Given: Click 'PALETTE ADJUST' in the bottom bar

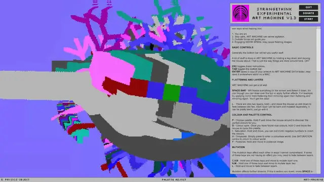Looking at the screenshot, I should point(174,180).
